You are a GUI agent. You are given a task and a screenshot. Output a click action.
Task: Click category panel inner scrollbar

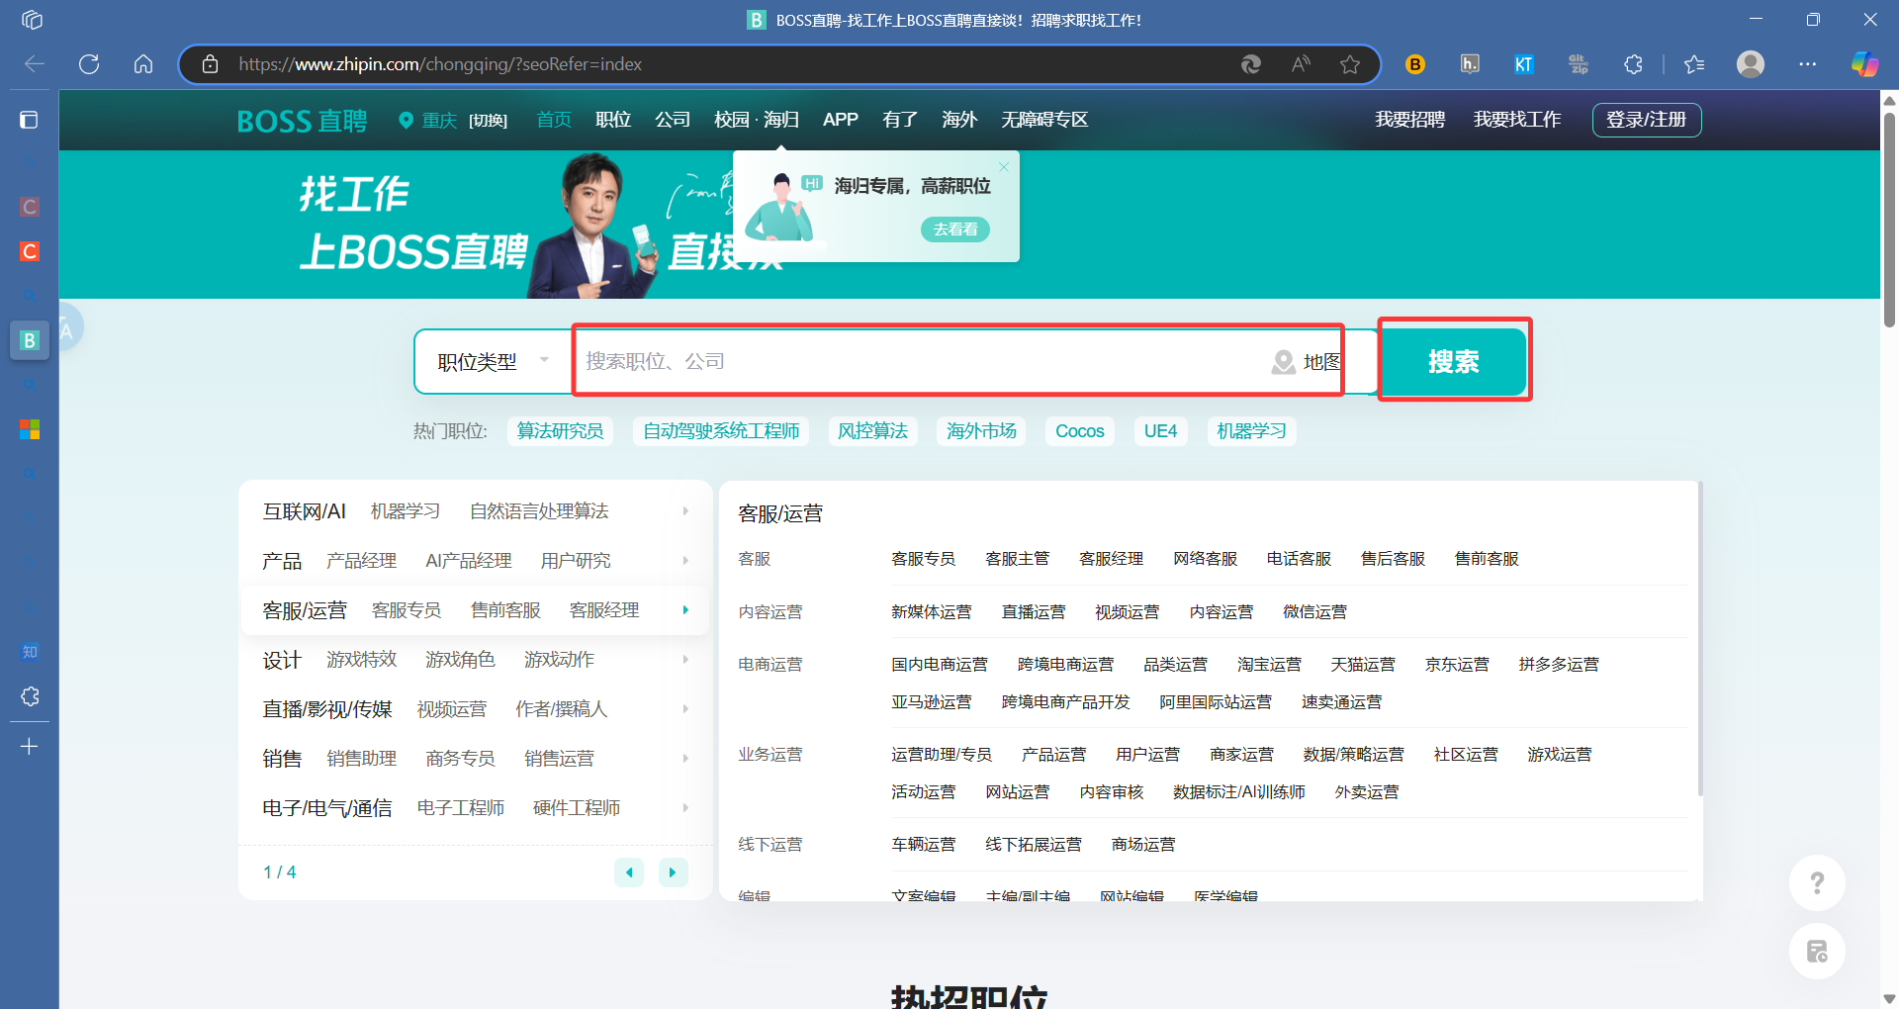pos(1700,640)
